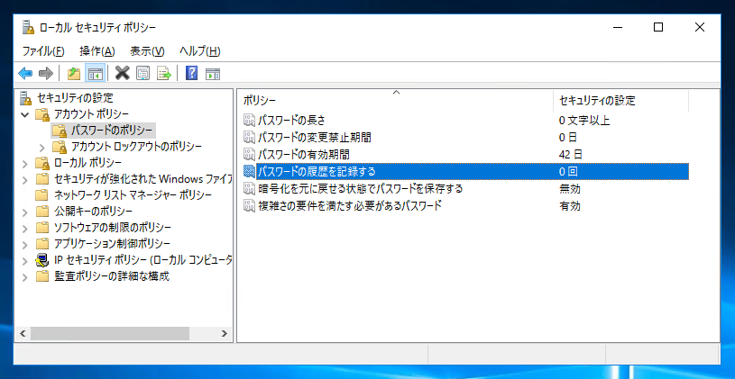Click the 無効 setting value
The height and width of the screenshot is (379, 735).
(x=570, y=189)
